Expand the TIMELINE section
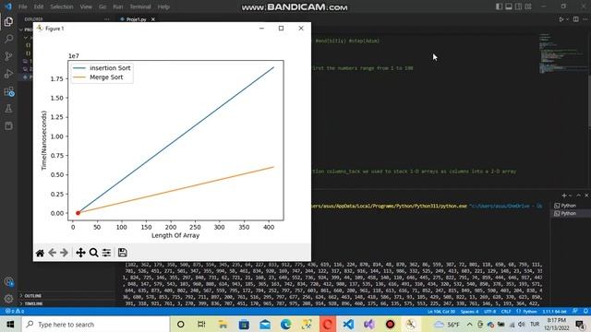591x332 pixels. click(67, 303)
